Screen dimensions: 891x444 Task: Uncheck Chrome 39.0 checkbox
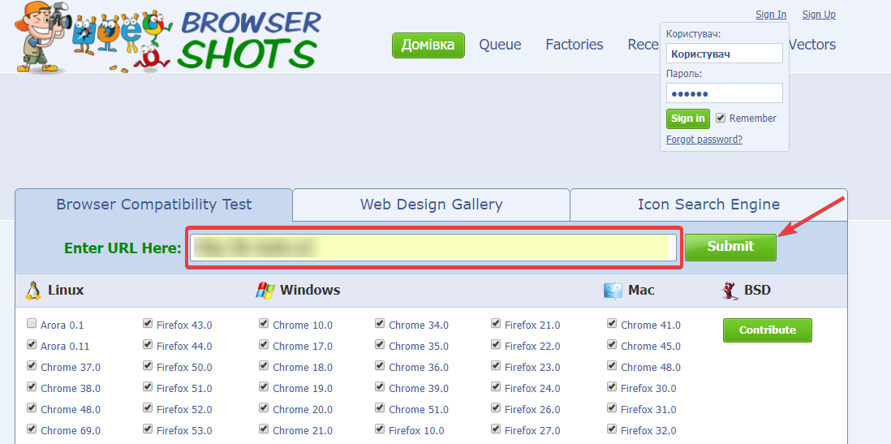pos(380,386)
